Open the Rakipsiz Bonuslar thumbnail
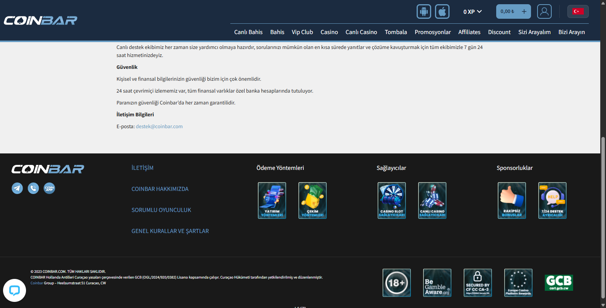 coord(512,200)
